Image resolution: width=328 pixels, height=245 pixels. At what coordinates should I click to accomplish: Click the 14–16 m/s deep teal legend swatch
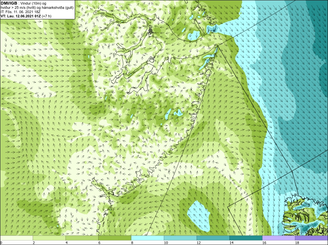246,238
